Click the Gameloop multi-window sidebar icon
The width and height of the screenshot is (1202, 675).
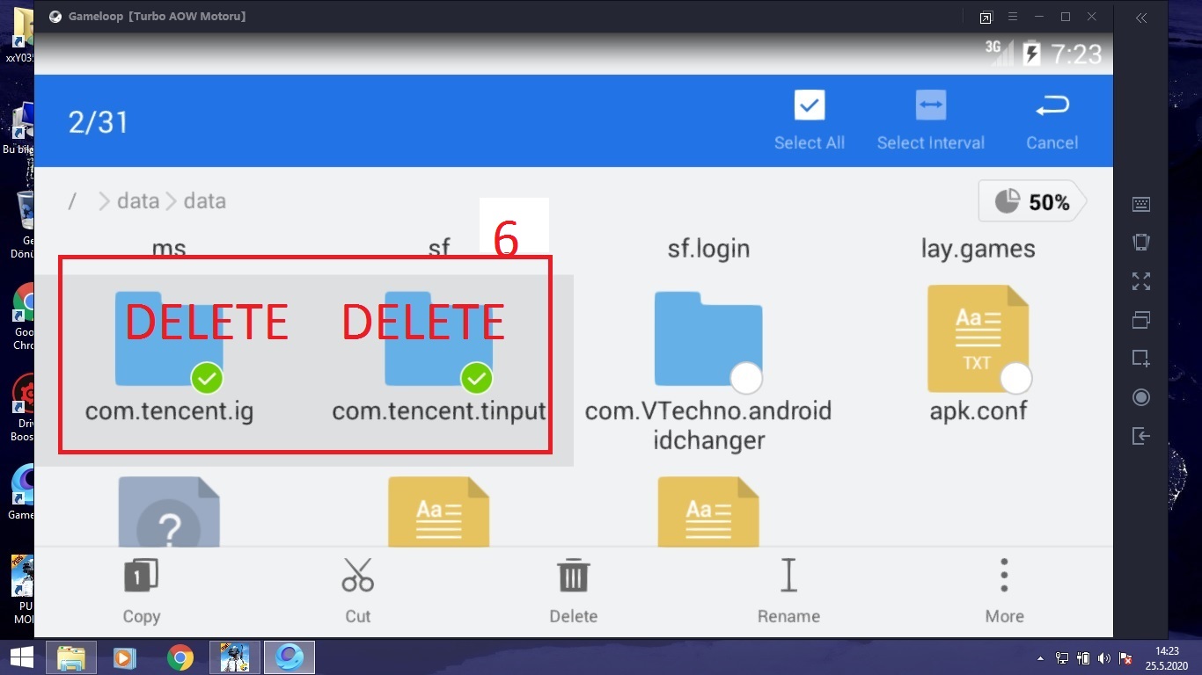point(1141,320)
